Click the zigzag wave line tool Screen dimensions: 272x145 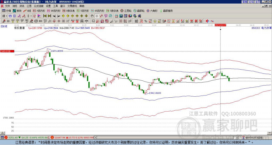click(x=116, y=21)
